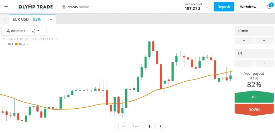
Task: Decrease trade amount with minus button
Action: 244,63
